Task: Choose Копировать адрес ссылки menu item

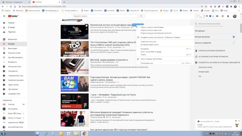Action: 165,45
